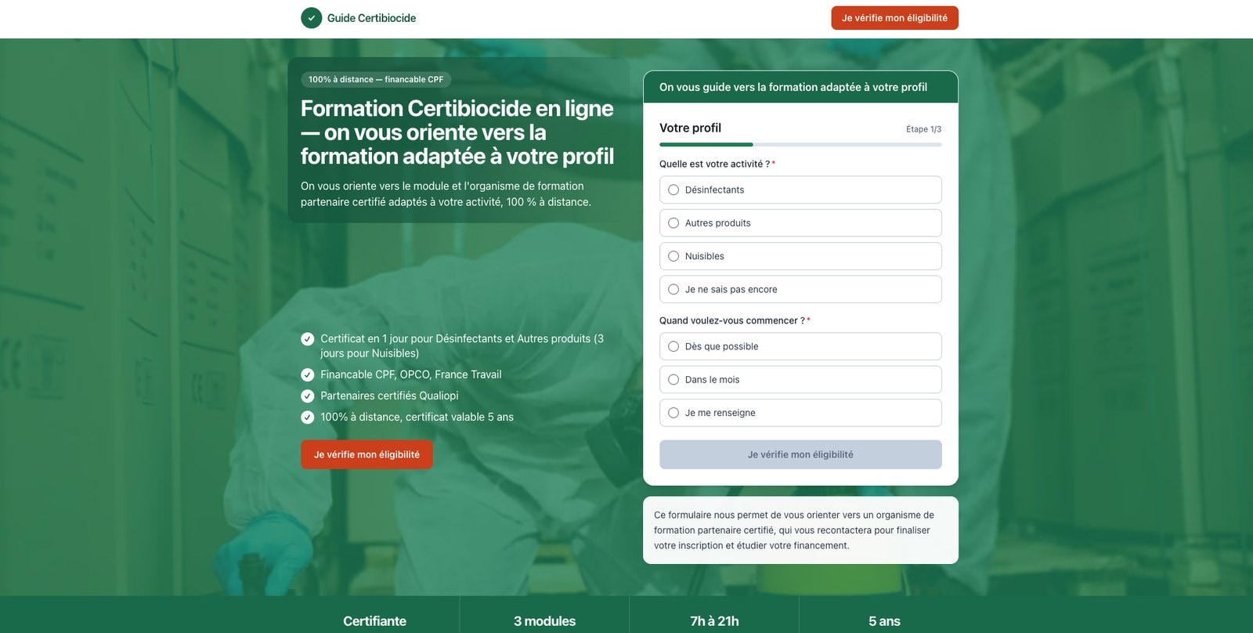
Task: Click header Je vérifie mon éligibilité button
Action: [894, 18]
